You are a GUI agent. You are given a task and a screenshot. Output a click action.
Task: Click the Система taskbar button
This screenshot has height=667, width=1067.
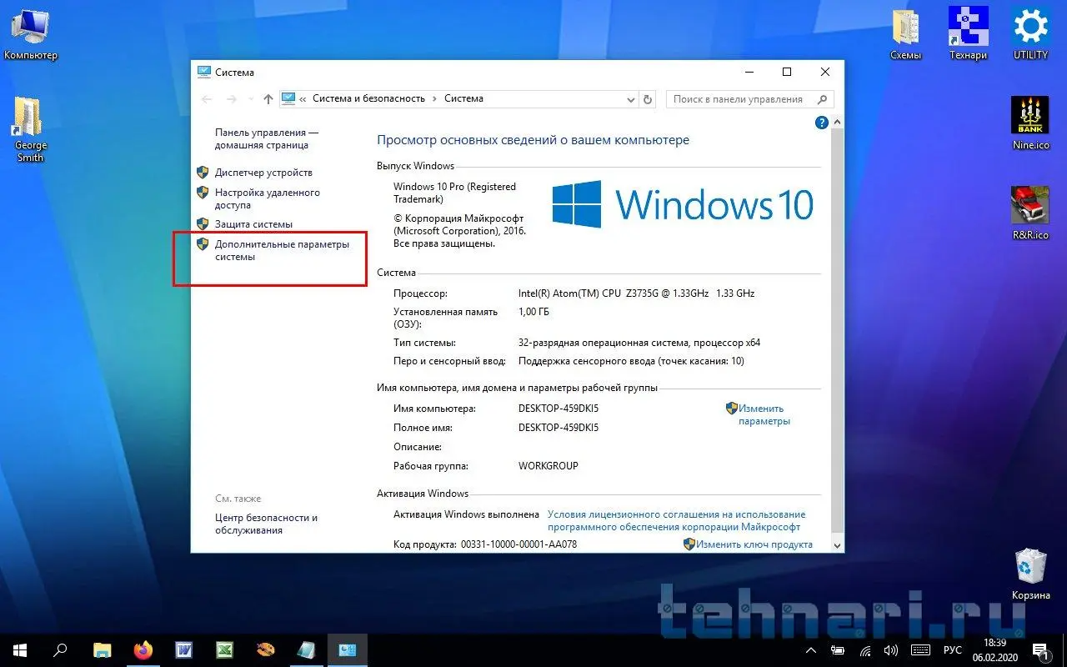click(x=347, y=650)
